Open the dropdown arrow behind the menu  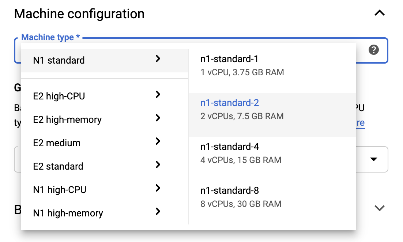[x=373, y=159]
